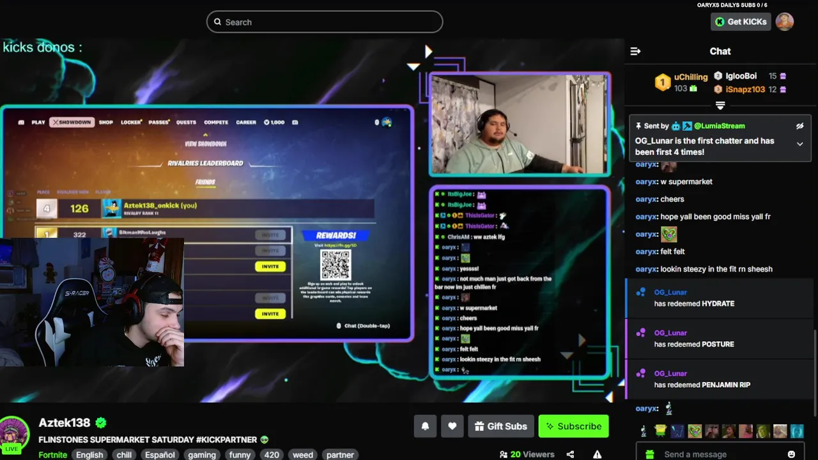
Task: Open the COMPETE tab in Fortnite
Action: pyautogui.click(x=216, y=122)
